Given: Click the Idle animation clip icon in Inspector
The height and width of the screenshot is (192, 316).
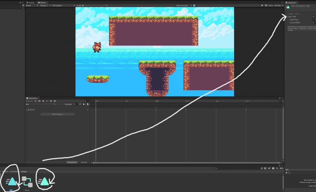Looking at the screenshot, I should [288, 7].
